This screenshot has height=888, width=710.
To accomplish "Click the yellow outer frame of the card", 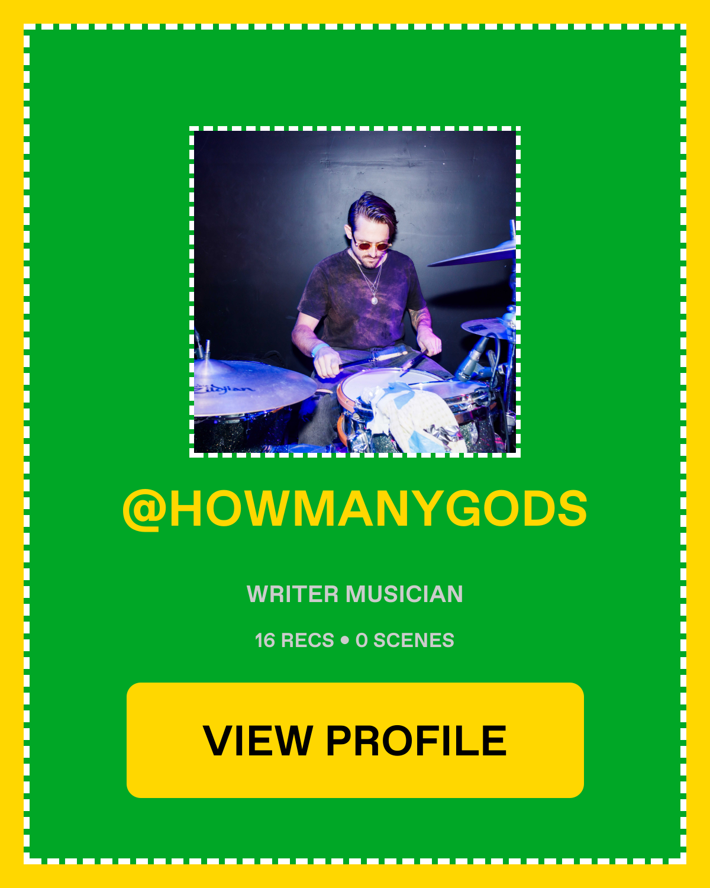I will 355,12.
